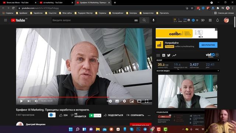Open Брейкинг bookmarks folder
This screenshot has width=236, height=133.
[22, 13]
